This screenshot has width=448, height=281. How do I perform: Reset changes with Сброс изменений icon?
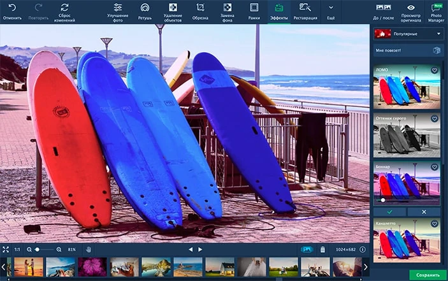coord(64,7)
